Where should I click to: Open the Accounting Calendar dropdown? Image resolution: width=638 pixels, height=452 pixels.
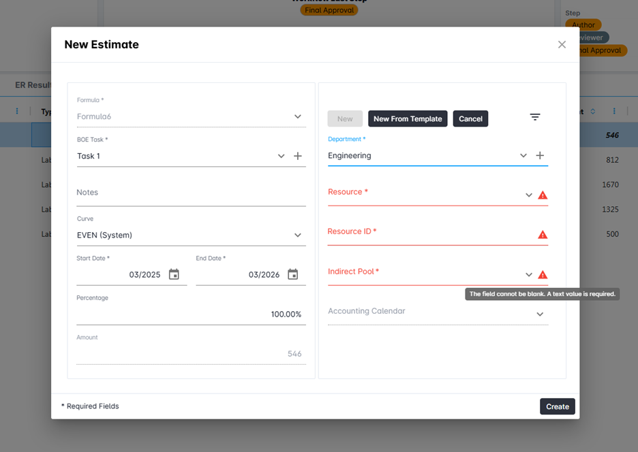click(540, 314)
